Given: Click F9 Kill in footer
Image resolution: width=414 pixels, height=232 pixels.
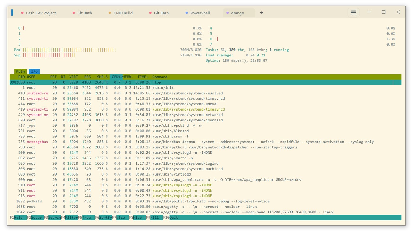Looking at the screenshot, I should coord(154,218).
